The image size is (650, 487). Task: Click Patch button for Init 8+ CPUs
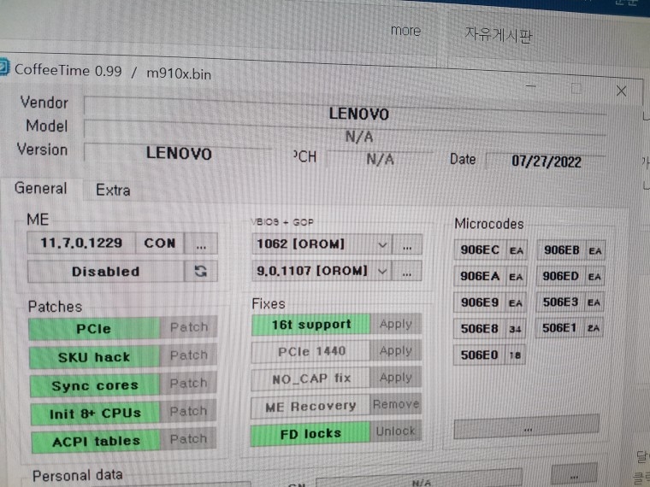coord(189,411)
